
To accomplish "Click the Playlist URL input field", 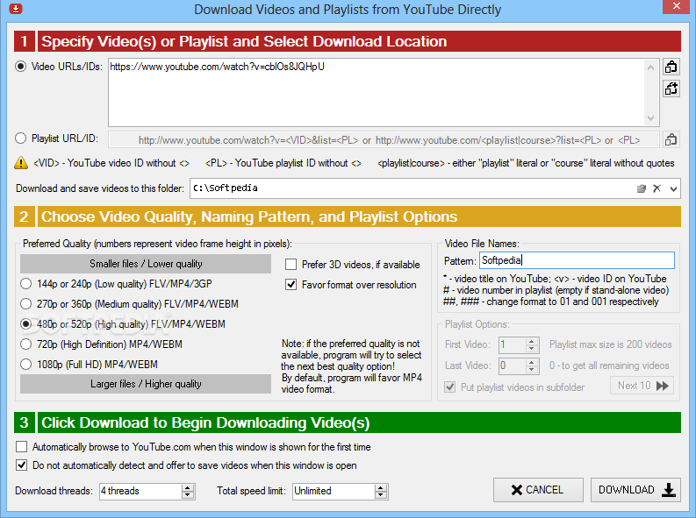I will tap(384, 140).
